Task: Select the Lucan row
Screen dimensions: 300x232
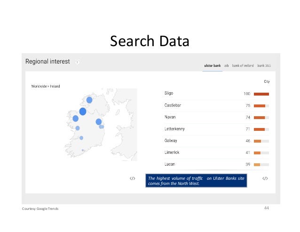Action: coord(217,164)
